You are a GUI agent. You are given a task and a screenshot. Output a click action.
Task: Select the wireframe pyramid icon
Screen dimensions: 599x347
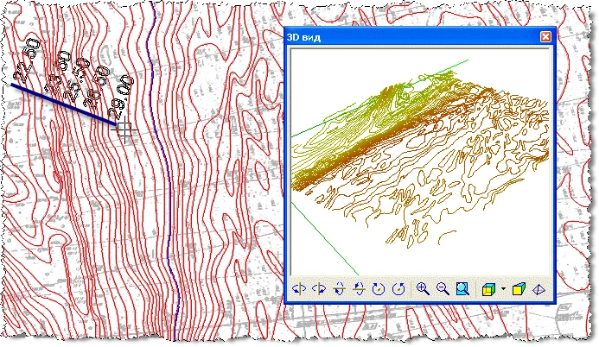click(538, 289)
